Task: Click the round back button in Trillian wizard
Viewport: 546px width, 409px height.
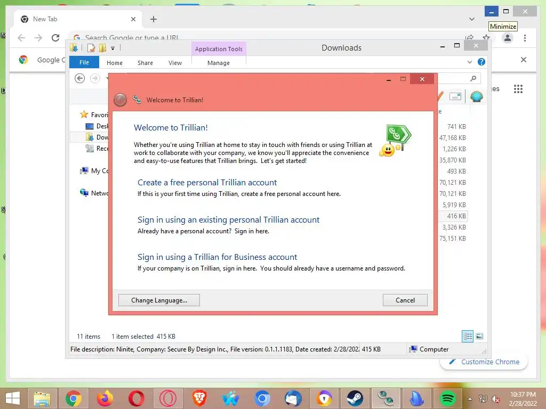Action: [x=120, y=100]
